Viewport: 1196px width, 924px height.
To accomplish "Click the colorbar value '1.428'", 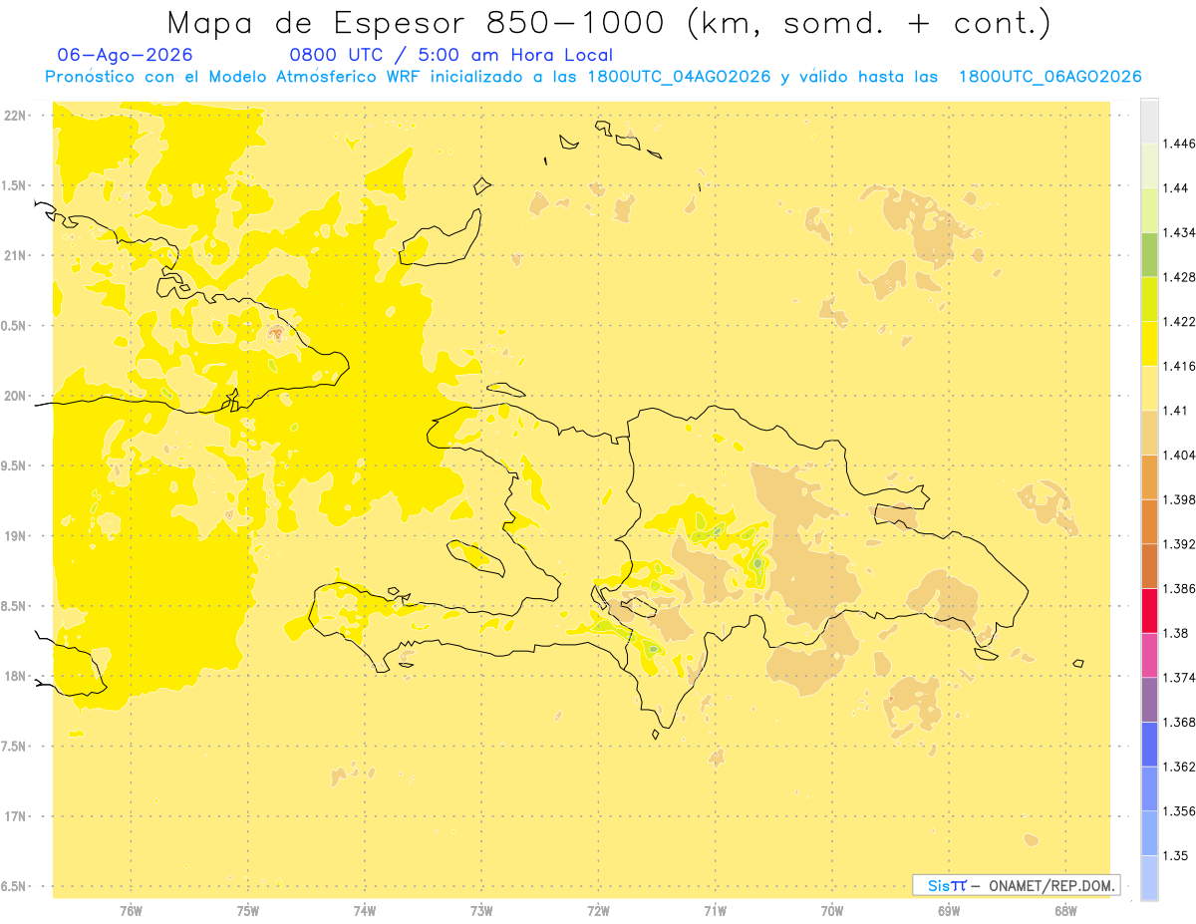I will tap(1181, 277).
